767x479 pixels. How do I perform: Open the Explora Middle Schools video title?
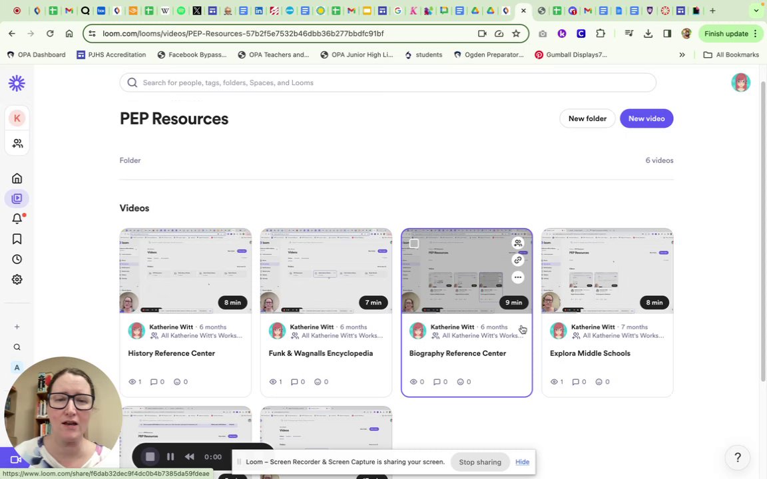[x=590, y=353]
